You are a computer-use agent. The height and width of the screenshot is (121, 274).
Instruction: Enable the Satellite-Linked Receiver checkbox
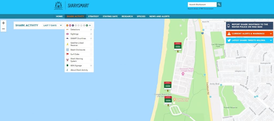click(91, 44)
